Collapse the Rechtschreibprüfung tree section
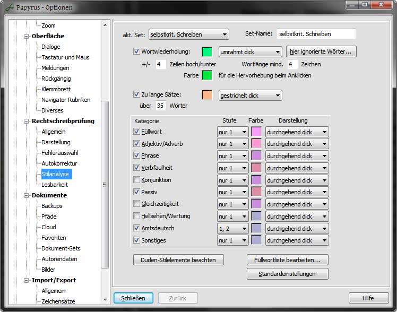The height and width of the screenshot is (312, 397). [26, 121]
